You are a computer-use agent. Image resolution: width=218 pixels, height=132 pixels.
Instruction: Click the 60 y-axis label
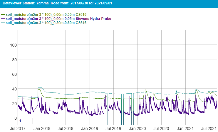click(14, 74)
